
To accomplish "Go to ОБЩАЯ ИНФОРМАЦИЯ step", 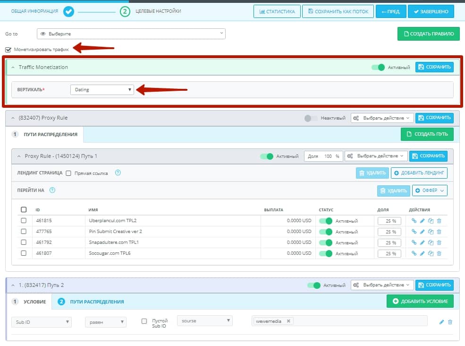I will (x=34, y=11).
